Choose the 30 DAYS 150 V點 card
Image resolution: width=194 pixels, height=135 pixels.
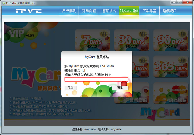132,40
